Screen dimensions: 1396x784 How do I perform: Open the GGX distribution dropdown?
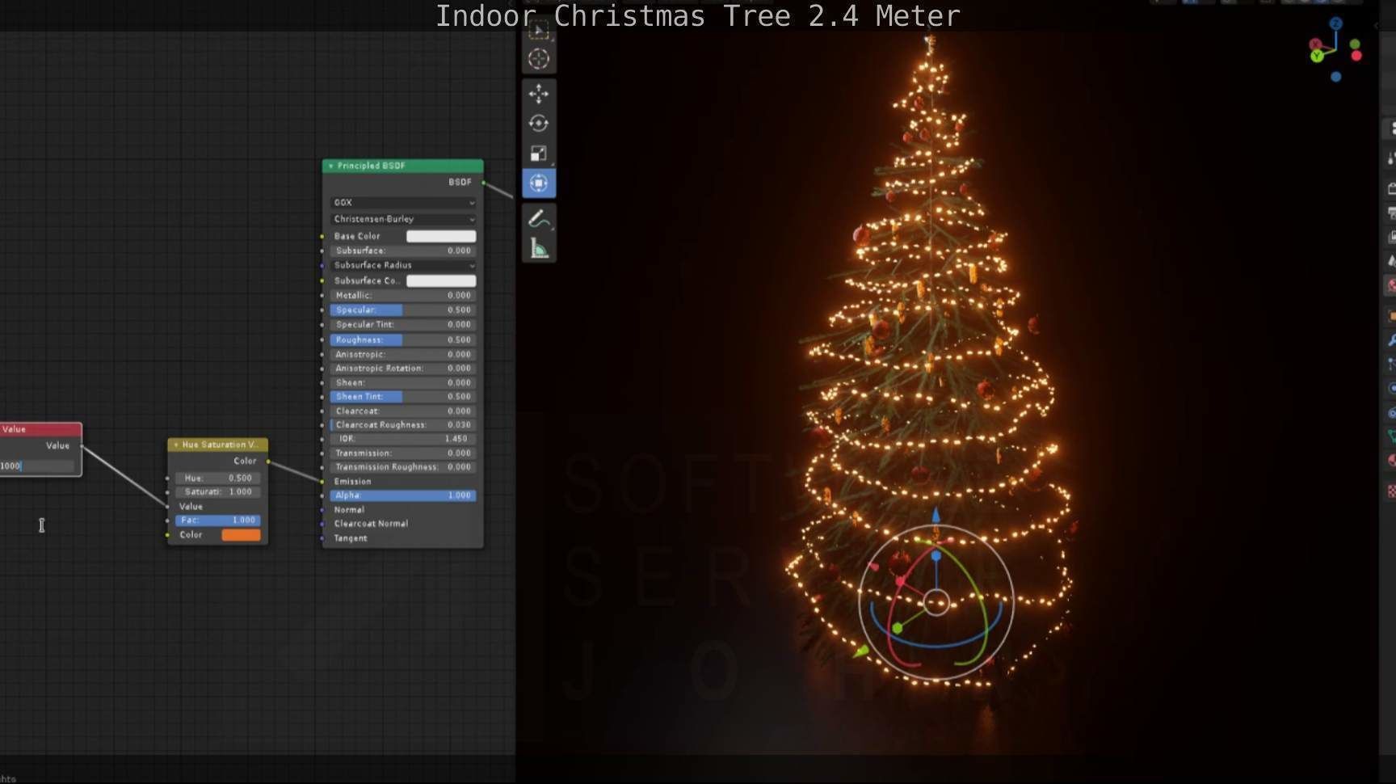click(403, 203)
